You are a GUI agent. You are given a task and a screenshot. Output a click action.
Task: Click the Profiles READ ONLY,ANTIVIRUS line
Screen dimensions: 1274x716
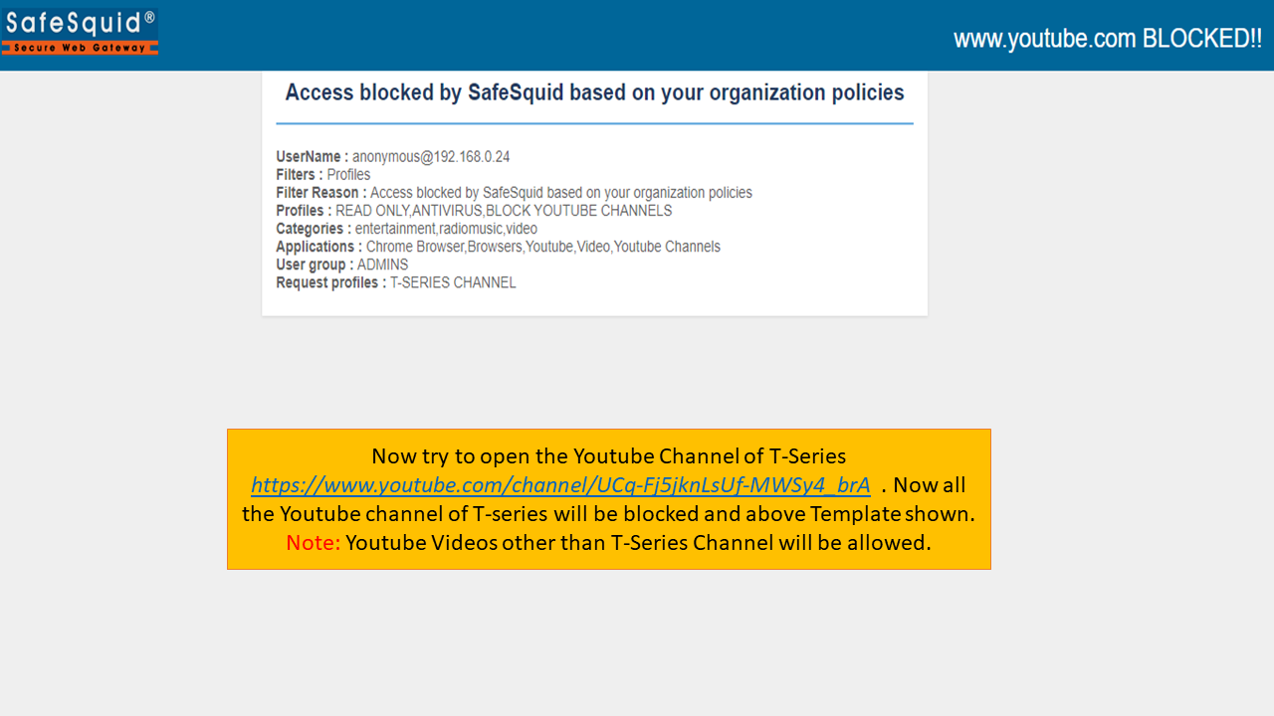(x=474, y=211)
